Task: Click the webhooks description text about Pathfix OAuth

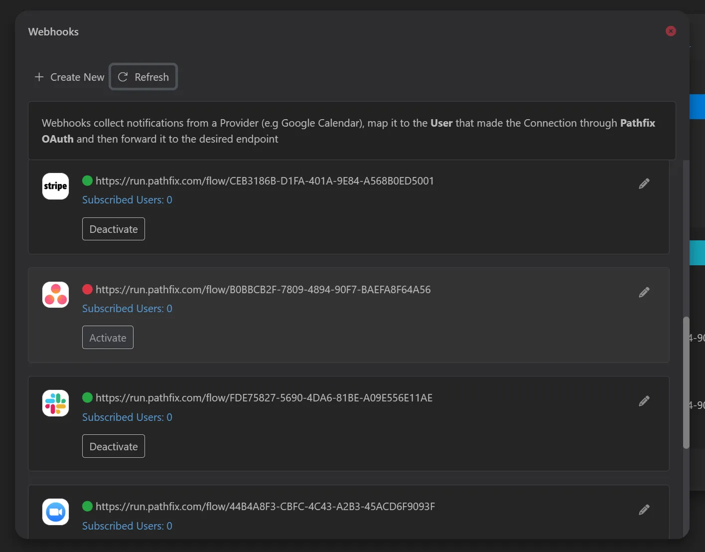Action: [x=348, y=131]
